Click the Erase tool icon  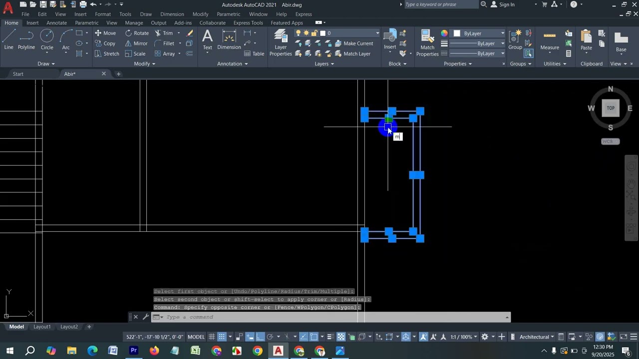click(x=190, y=33)
